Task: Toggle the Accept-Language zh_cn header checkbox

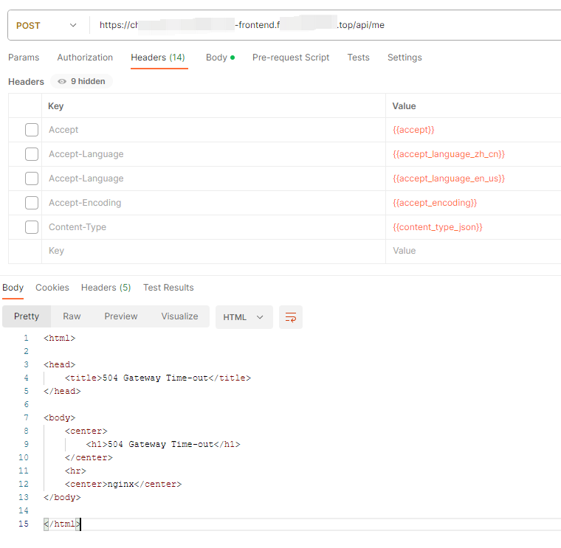Action: pos(32,154)
